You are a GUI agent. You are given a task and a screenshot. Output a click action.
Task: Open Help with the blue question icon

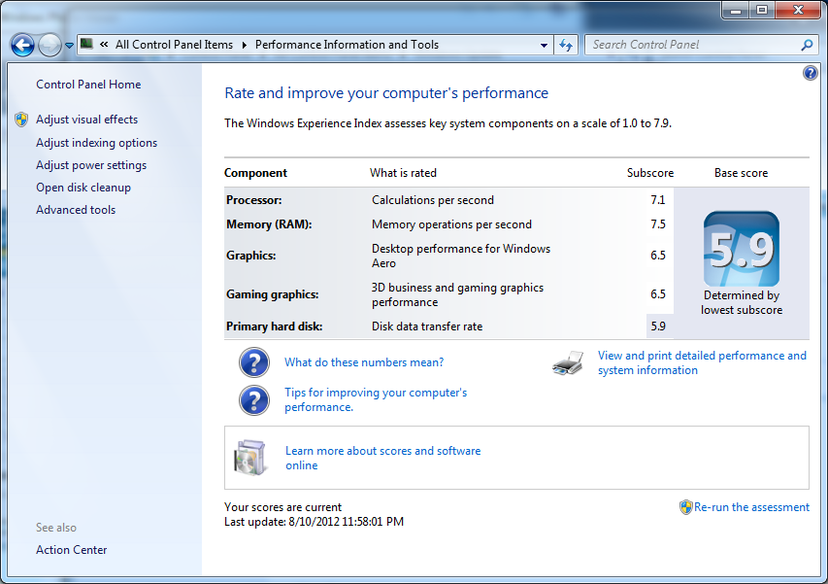coord(811,73)
